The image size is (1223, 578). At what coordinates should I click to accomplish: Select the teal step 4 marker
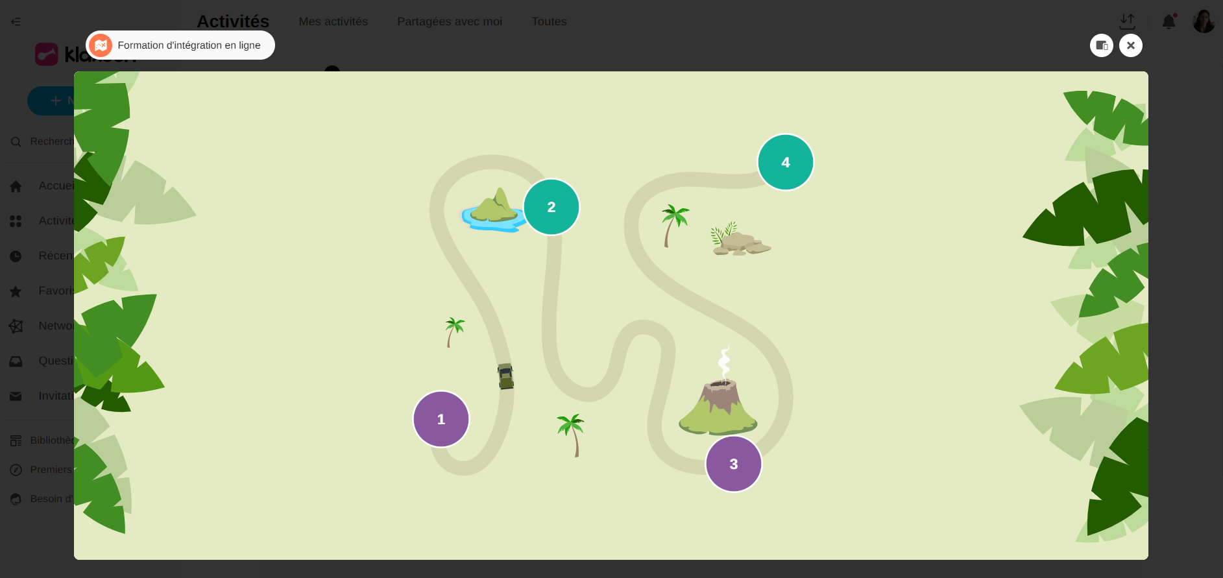click(785, 162)
